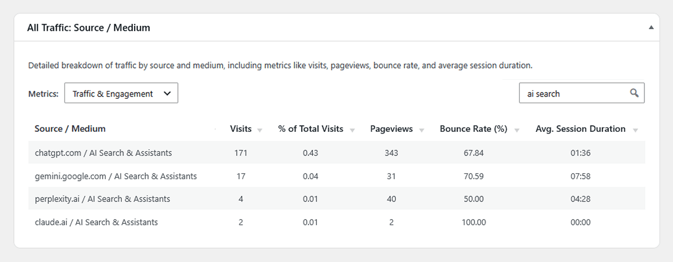
Task: Click the 171 visits value
Action: point(241,153)
